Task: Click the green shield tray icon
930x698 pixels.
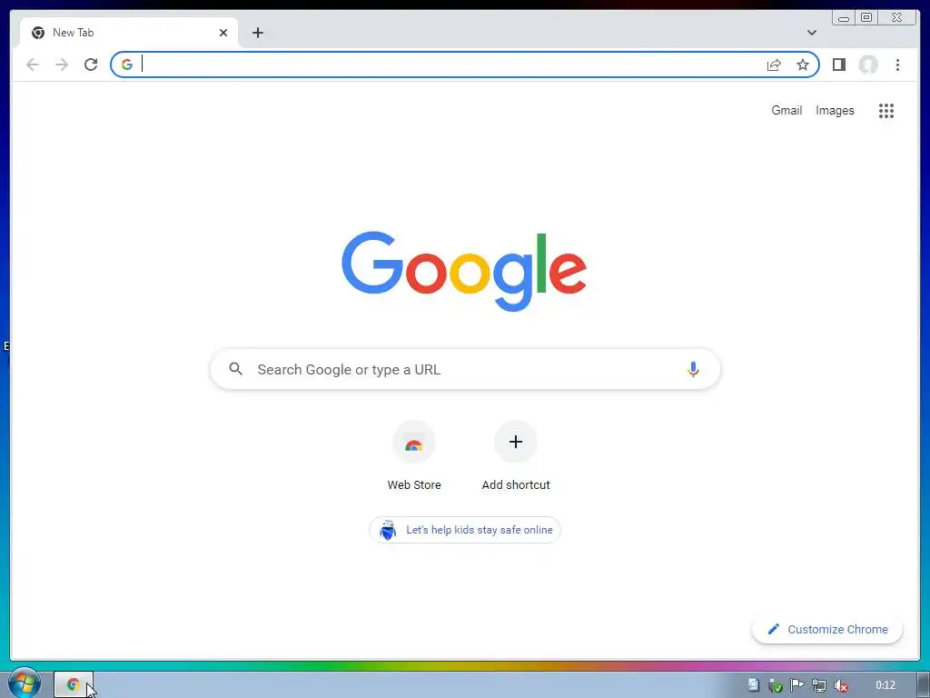Action: click(776, 685)
